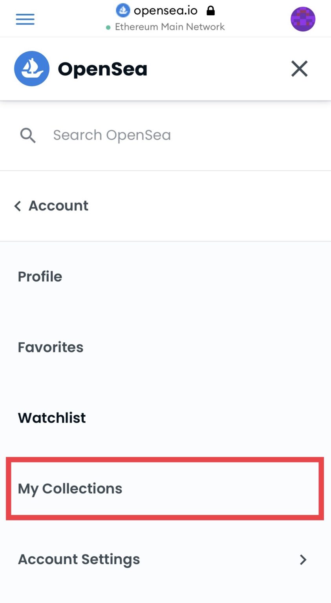Open the hamburger menu in wallet browser

pyautogui.click(x=25, y=19)
